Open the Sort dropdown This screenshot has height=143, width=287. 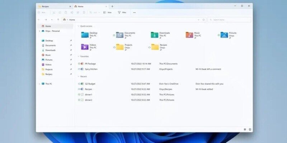click(x=95, y=13)
